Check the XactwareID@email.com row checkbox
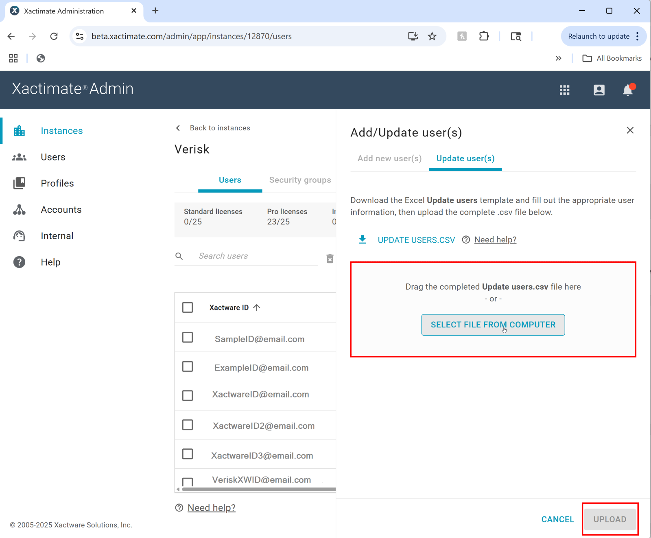The height and width of the screenshot is (538, 651). [x=188, y=395]
